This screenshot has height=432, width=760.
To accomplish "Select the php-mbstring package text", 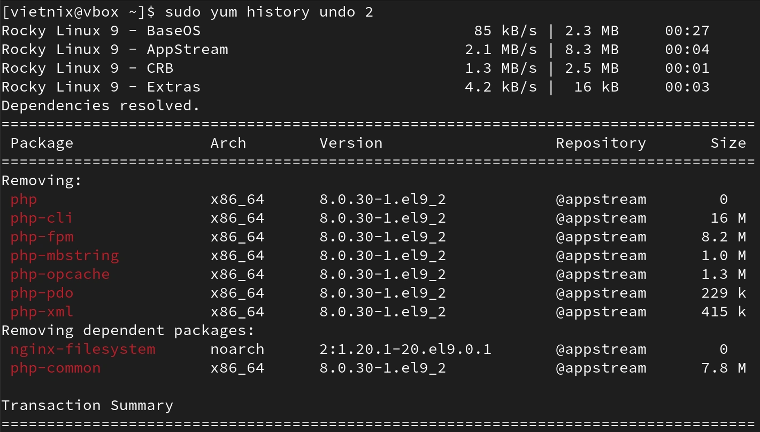I will (65, 256).
